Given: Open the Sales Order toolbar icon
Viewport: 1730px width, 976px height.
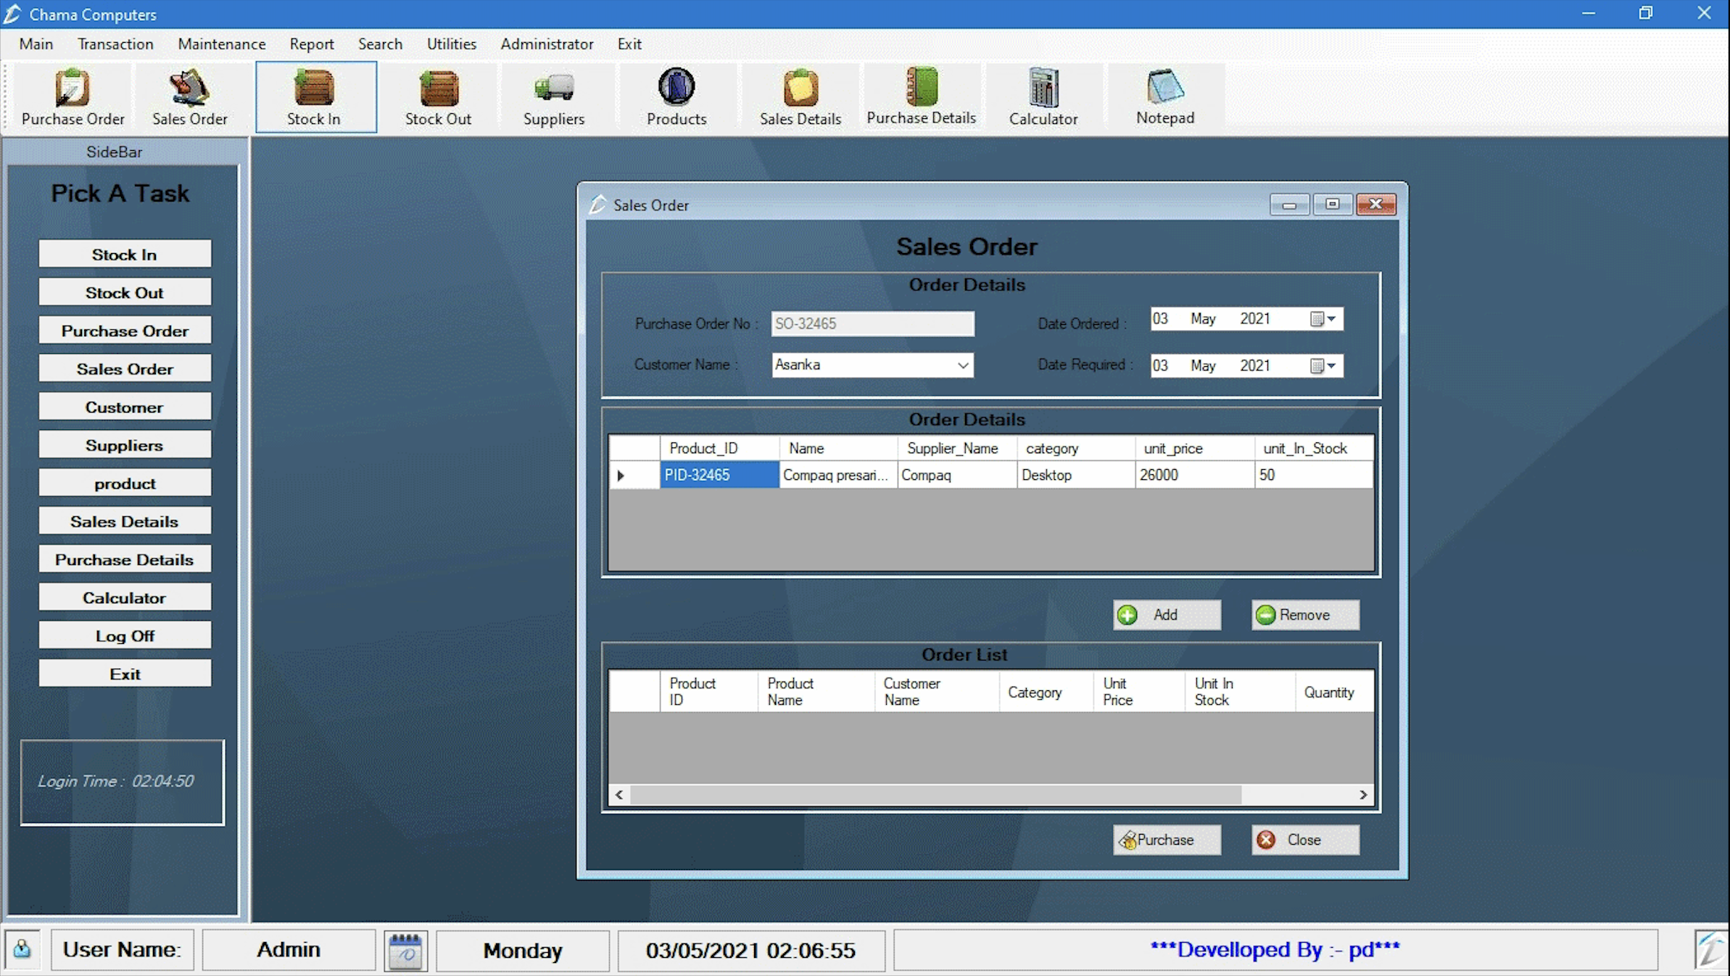Looking at the screenshot, I should [190, 97].
